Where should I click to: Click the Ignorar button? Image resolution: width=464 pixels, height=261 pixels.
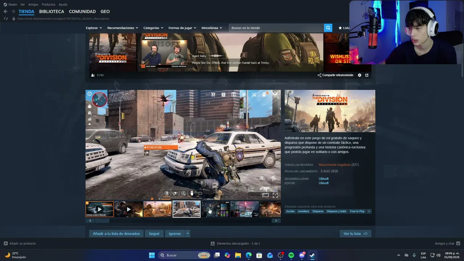(175, 234)
